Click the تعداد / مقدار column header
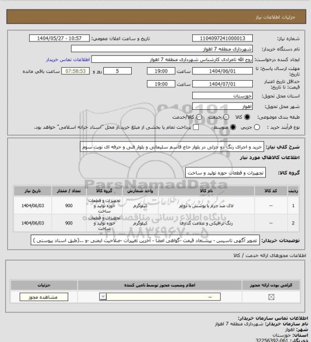This screenshot has height=342, width=311. click(69, 191)
